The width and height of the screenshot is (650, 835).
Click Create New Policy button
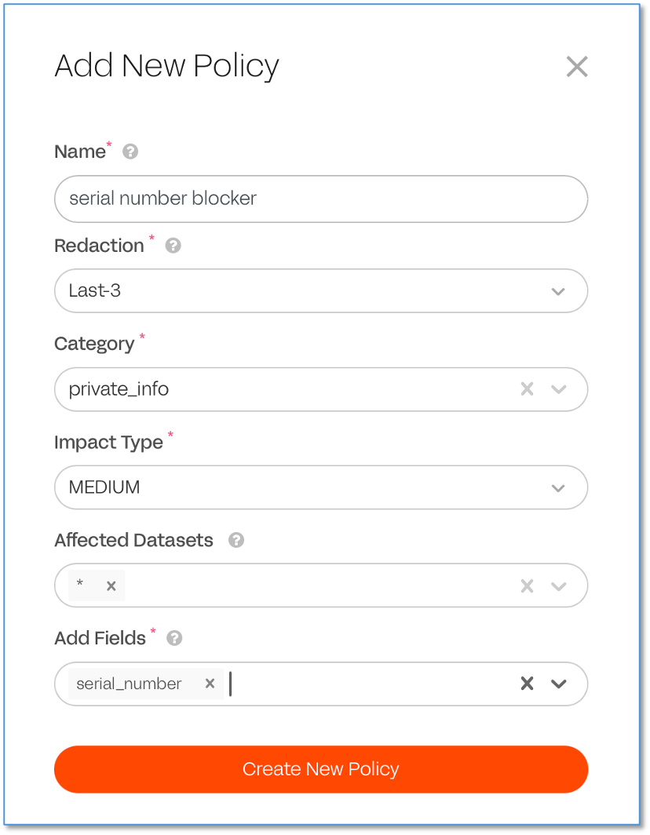click(x=321, y=769)
